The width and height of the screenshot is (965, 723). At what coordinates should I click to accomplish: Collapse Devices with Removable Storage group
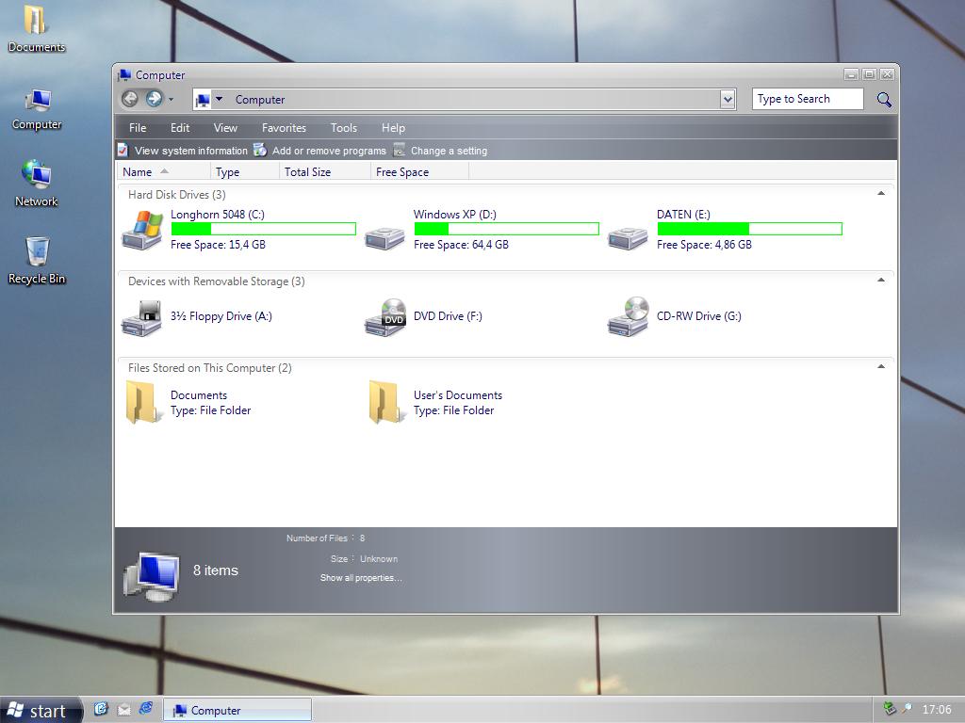tap(881, 281)
